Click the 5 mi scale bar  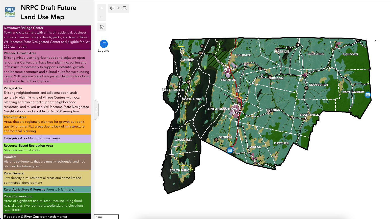click(x=106, y=217)
